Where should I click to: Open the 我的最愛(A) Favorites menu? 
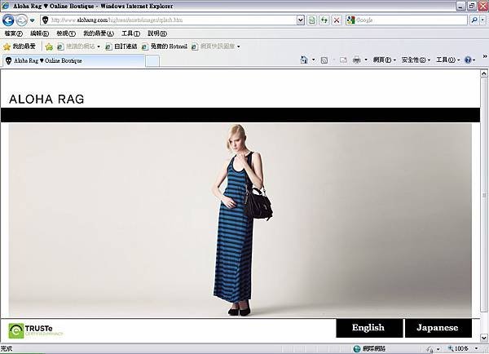(99, 33)
